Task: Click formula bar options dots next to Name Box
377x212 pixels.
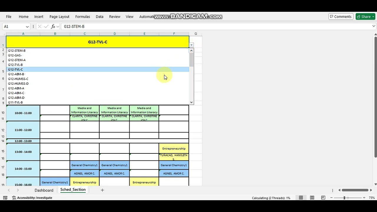Action: [33, 26]
